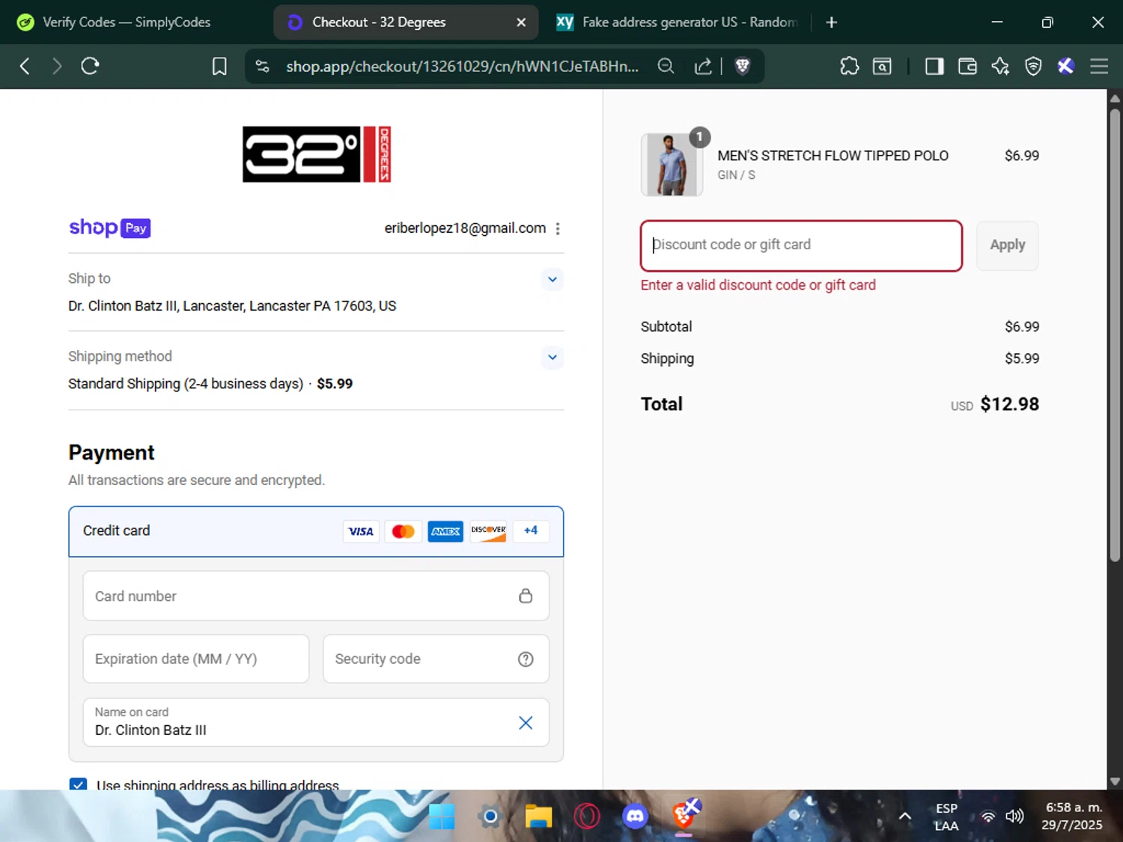Click the 32 Degrees logo
Screen dimensions: 1123x842
tap(316, 154)
